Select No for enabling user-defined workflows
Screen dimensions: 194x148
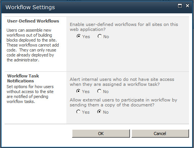coord(99,36)
